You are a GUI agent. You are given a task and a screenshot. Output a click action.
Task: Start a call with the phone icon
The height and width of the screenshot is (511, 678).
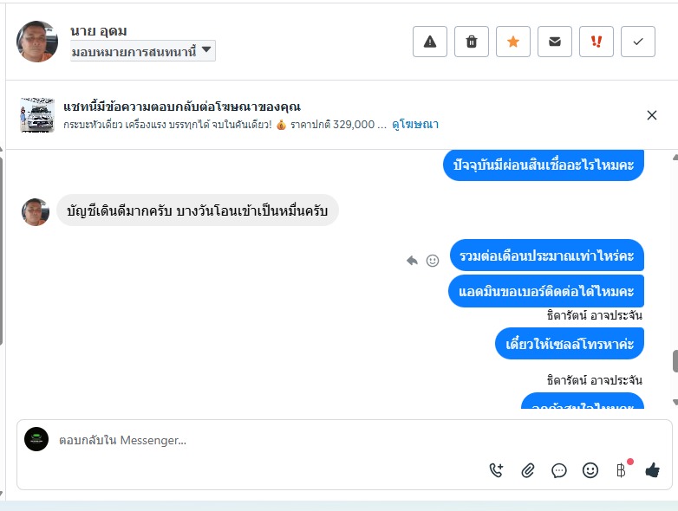496,470
